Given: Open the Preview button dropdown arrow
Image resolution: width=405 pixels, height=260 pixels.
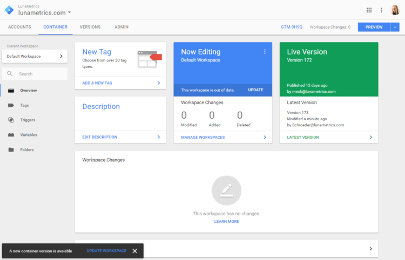Looking at the screenshot, I should click(x=395, y=27).
